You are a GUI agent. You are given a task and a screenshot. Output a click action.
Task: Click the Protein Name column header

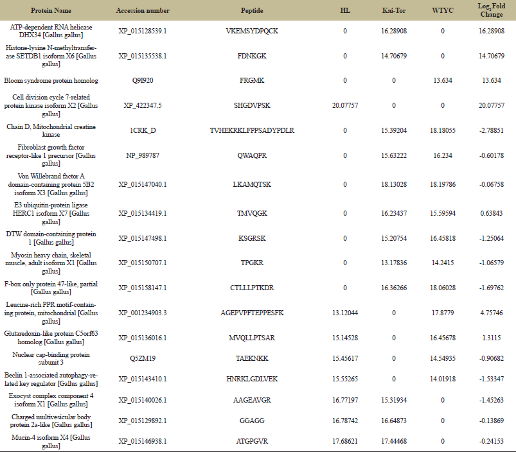tap(51, 11)
